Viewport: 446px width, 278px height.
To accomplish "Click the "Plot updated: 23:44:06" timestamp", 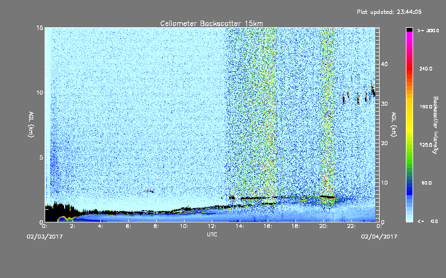I will pyautogui.click(x=389, y=12).
